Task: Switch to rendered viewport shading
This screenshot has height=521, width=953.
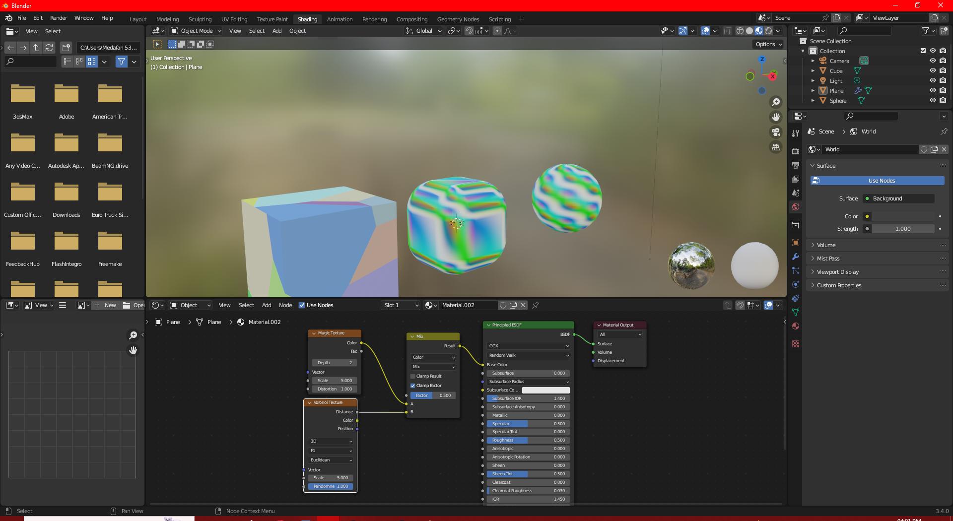Action: [768, 31]
